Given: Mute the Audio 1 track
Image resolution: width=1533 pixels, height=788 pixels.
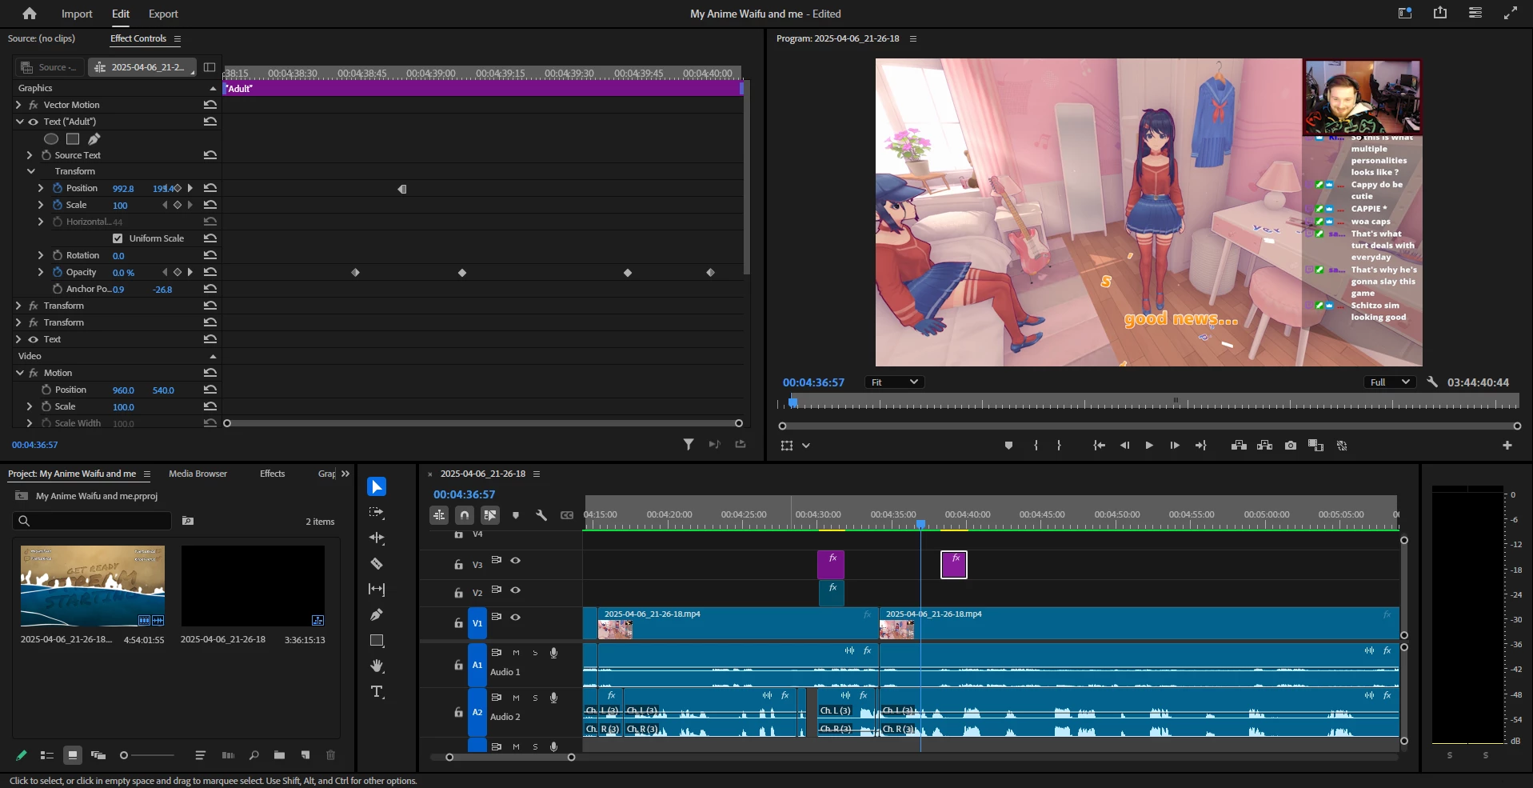Looking at the screenshot, I should [516, 653].
